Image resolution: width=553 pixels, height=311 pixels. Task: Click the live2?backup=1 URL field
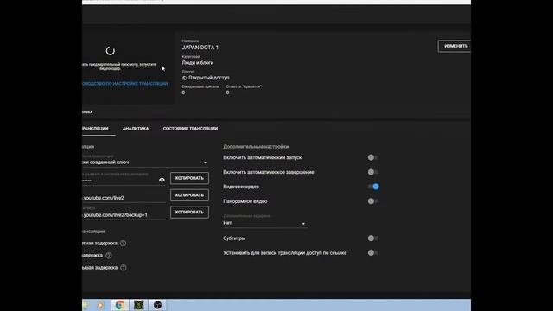(124, 215)
